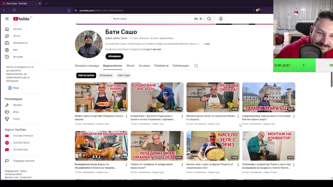This screenshot has height=187, width=333.
Task: Click the page vertical scrollbar
Action: coord(331,79)
